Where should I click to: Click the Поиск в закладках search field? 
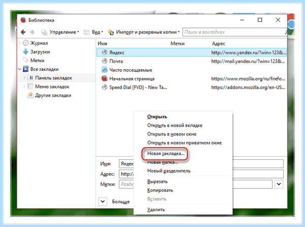234,32
